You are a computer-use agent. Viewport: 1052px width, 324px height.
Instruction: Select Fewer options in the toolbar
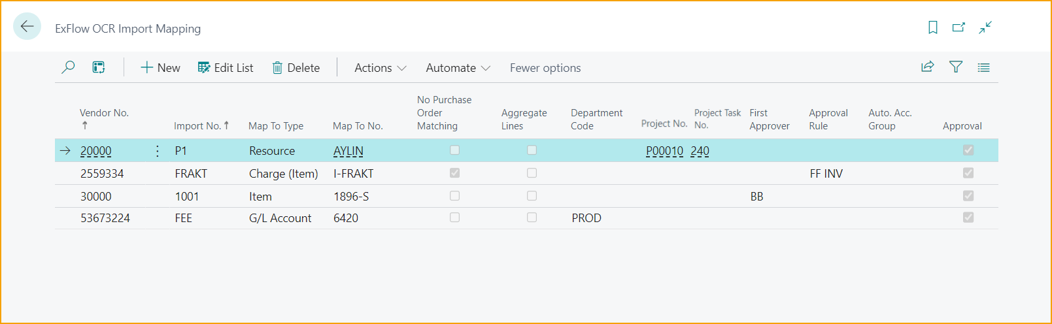pos(545,68)
